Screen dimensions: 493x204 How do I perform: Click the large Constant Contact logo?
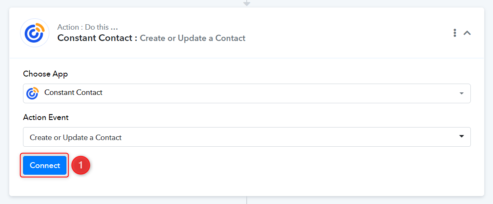point(35,33)
